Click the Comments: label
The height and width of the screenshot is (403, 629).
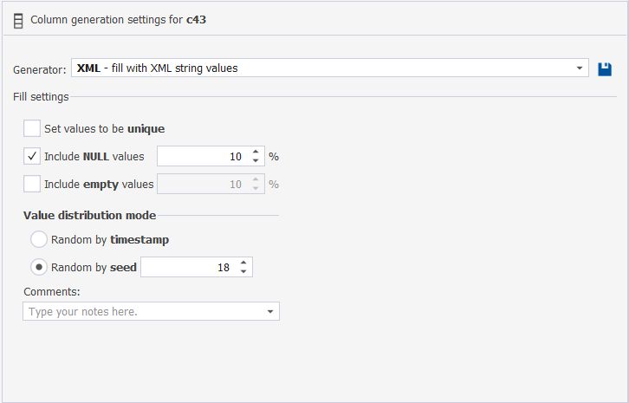(x=52, y=292)
